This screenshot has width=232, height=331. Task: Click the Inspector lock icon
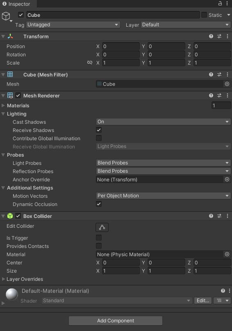(x=220, y=3)
